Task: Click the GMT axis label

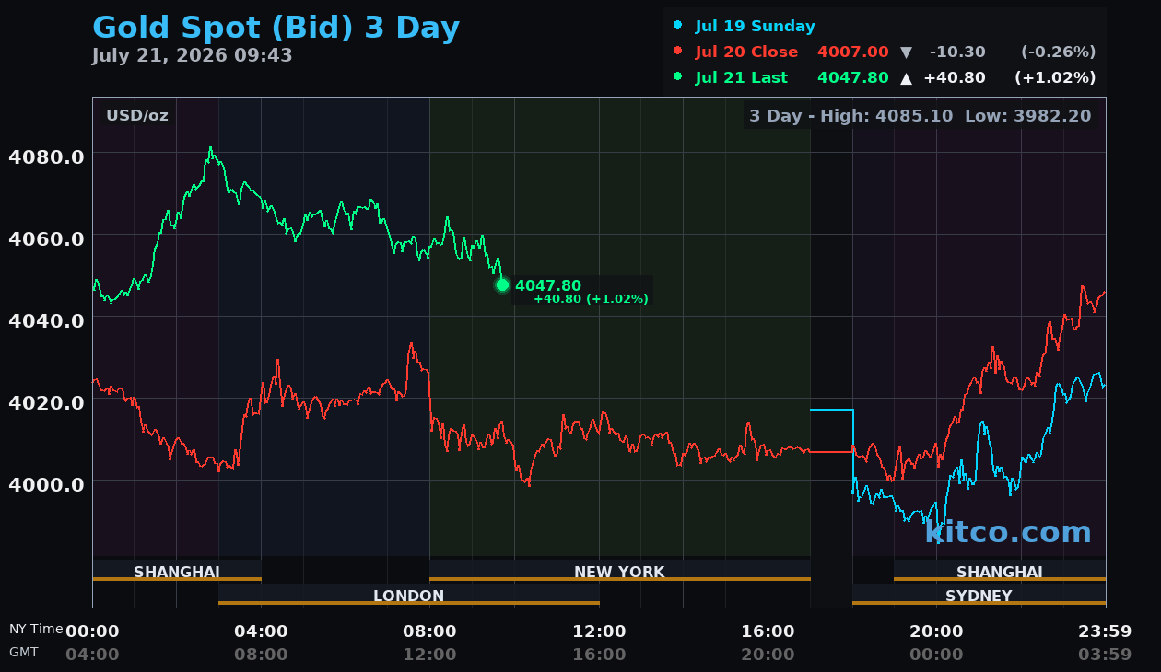Action: point(24,652)
